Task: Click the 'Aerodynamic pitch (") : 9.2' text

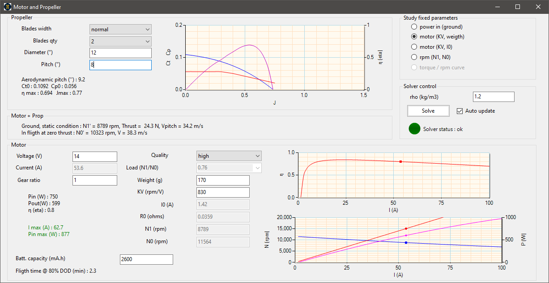Action: [x=53, y=79]
